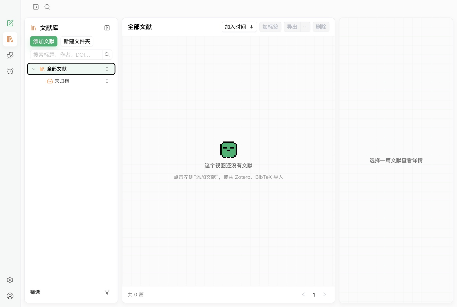Focus the 搜索标题、作者、DOI search field
The image size is (457, 307).
coord(66,55)
